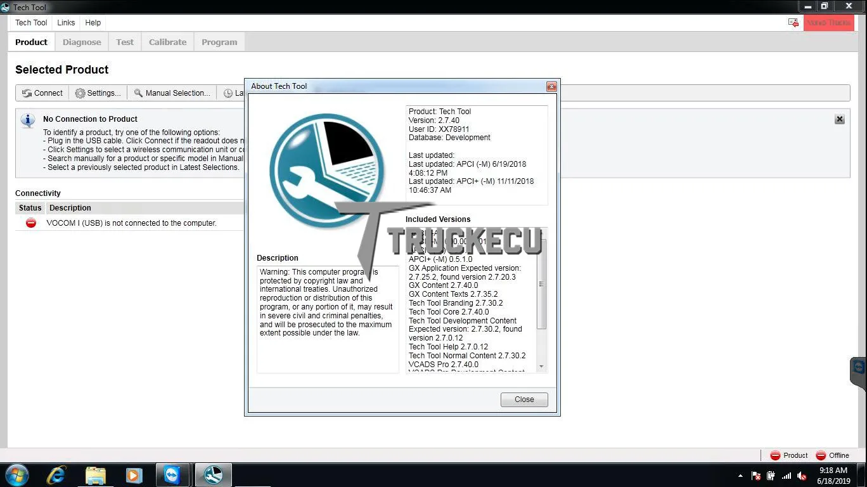Click the network signal icon in the tray
This screenshot has height=487, width=867.
(787, 476)
